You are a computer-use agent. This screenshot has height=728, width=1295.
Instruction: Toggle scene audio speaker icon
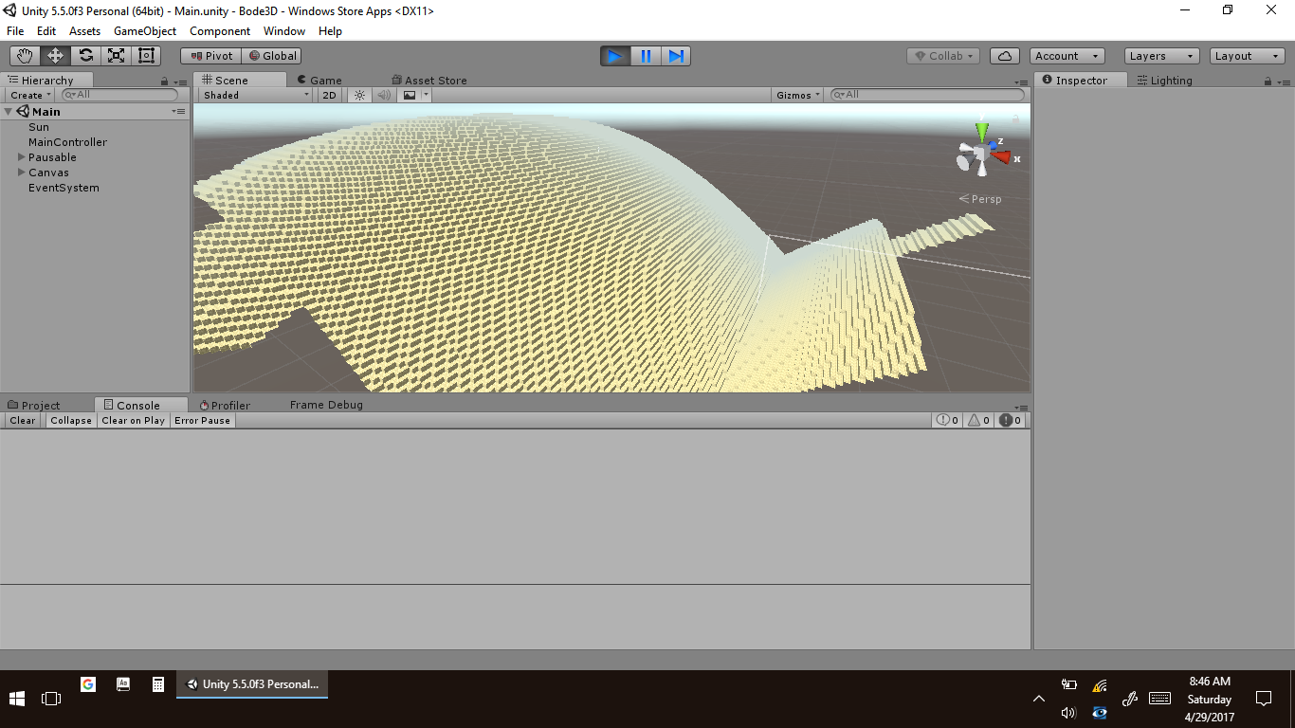pyautogui.click(x=384, y=95)
